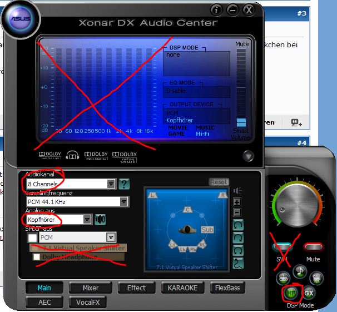Switch to the Effect tab
Viewport: 337px width, 312px height.
pos(136,288)
